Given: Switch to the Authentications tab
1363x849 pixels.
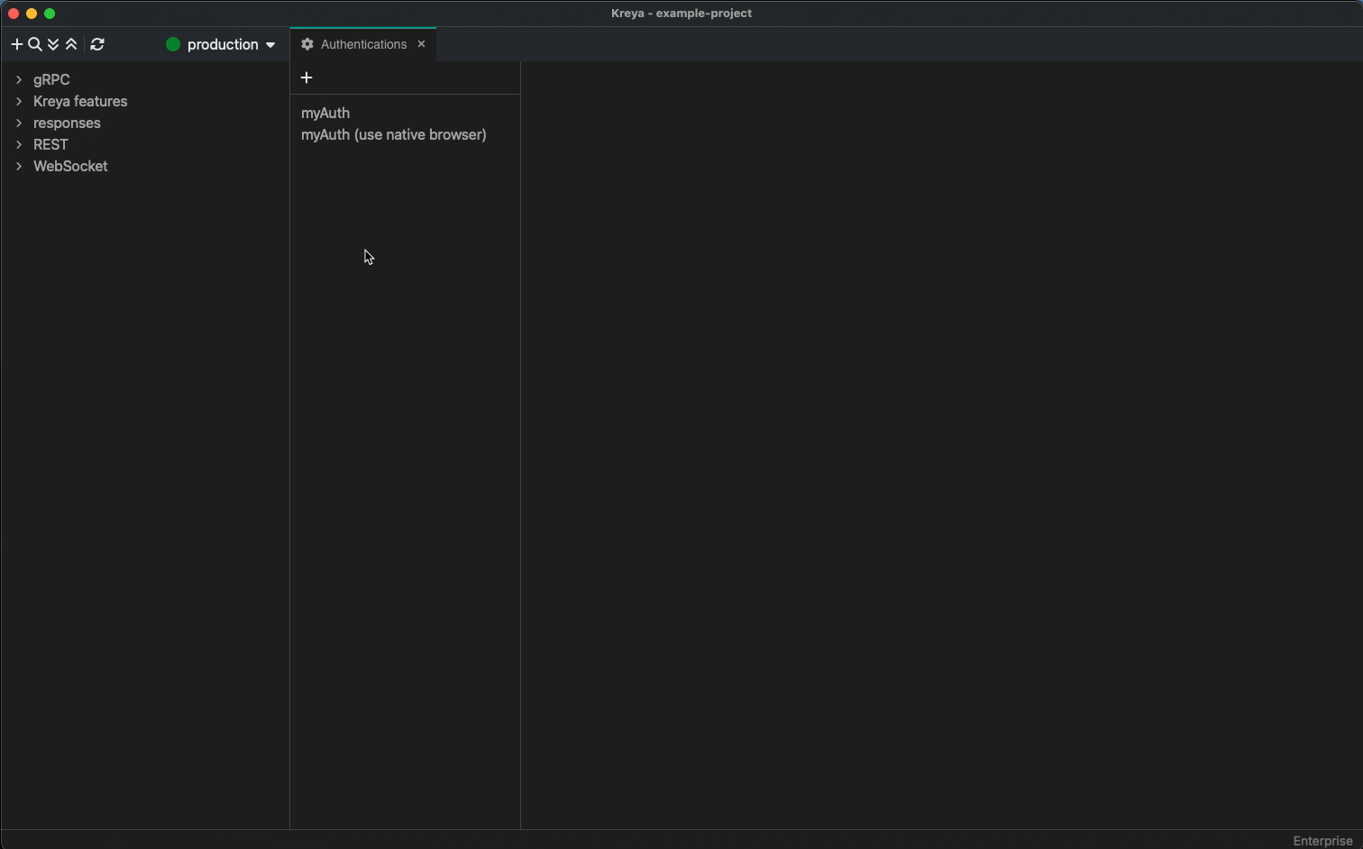Looking at the screenshot, I should click(363, 44).
